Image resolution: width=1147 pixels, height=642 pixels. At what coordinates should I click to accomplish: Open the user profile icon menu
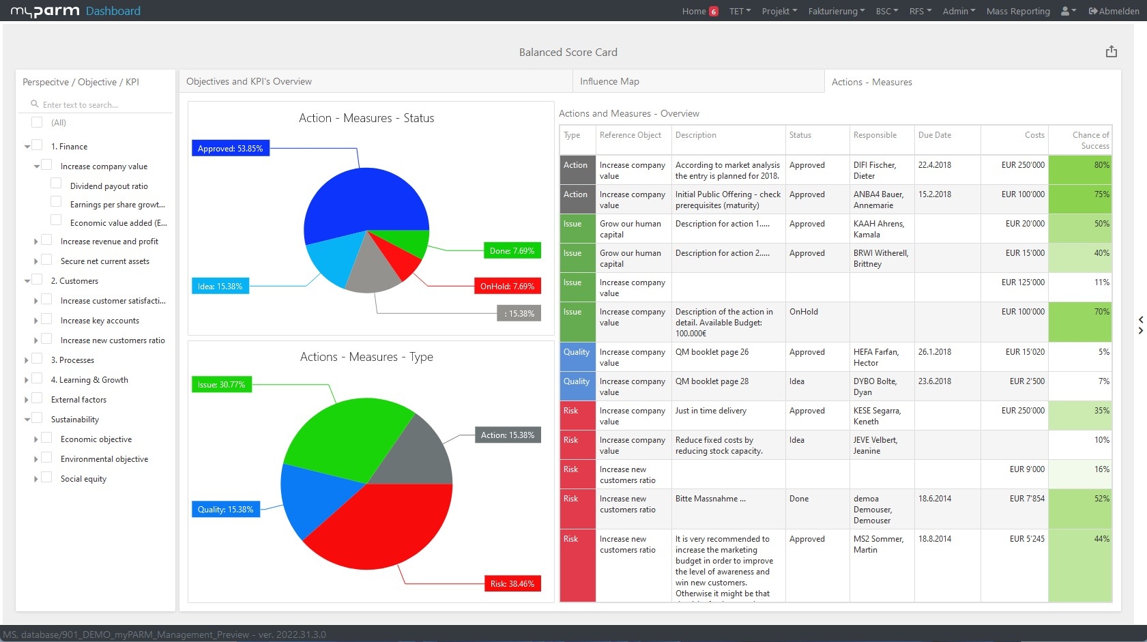1068,11
